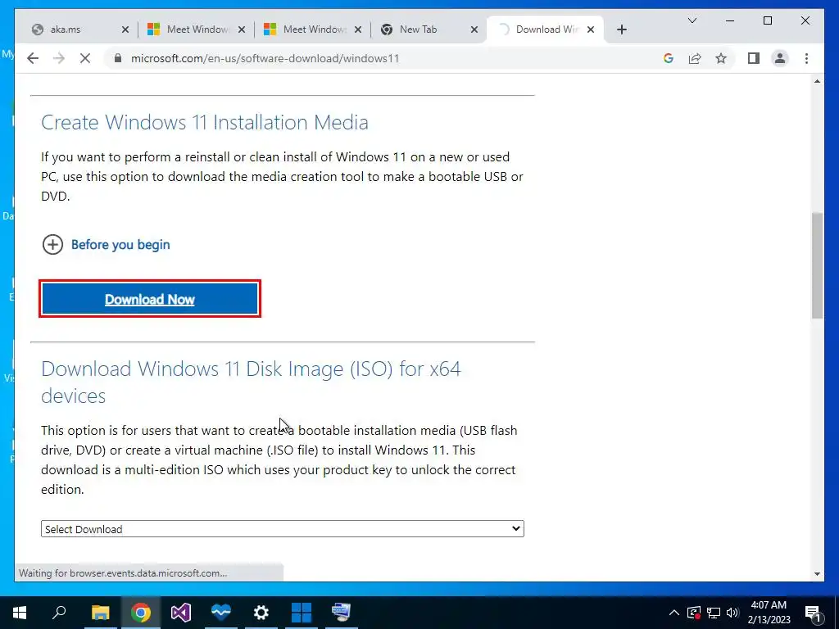Click Create Windows 11 Installation Media heading
Screen dimensions: 839x629
click(x=204, y=123)
